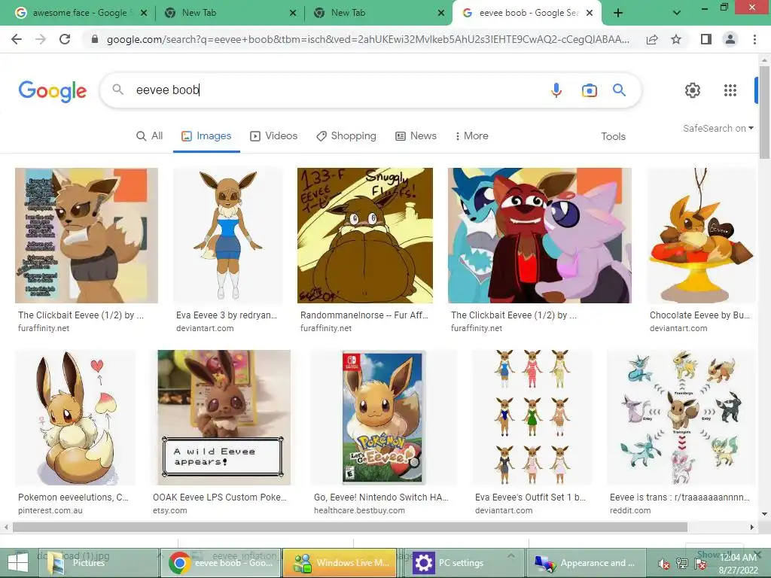Click the browser back arrow
The image size is (771, 578).
(17, 39)
